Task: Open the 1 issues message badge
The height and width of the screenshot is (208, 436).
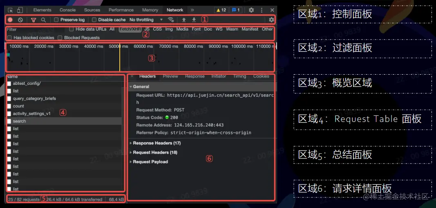Action: [235, 10]
